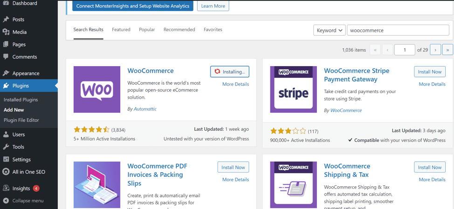This screenshot has height=209, width=454.
Task: Click WooCommerce Shipping & Tax title link
Action: pos(347,170)
